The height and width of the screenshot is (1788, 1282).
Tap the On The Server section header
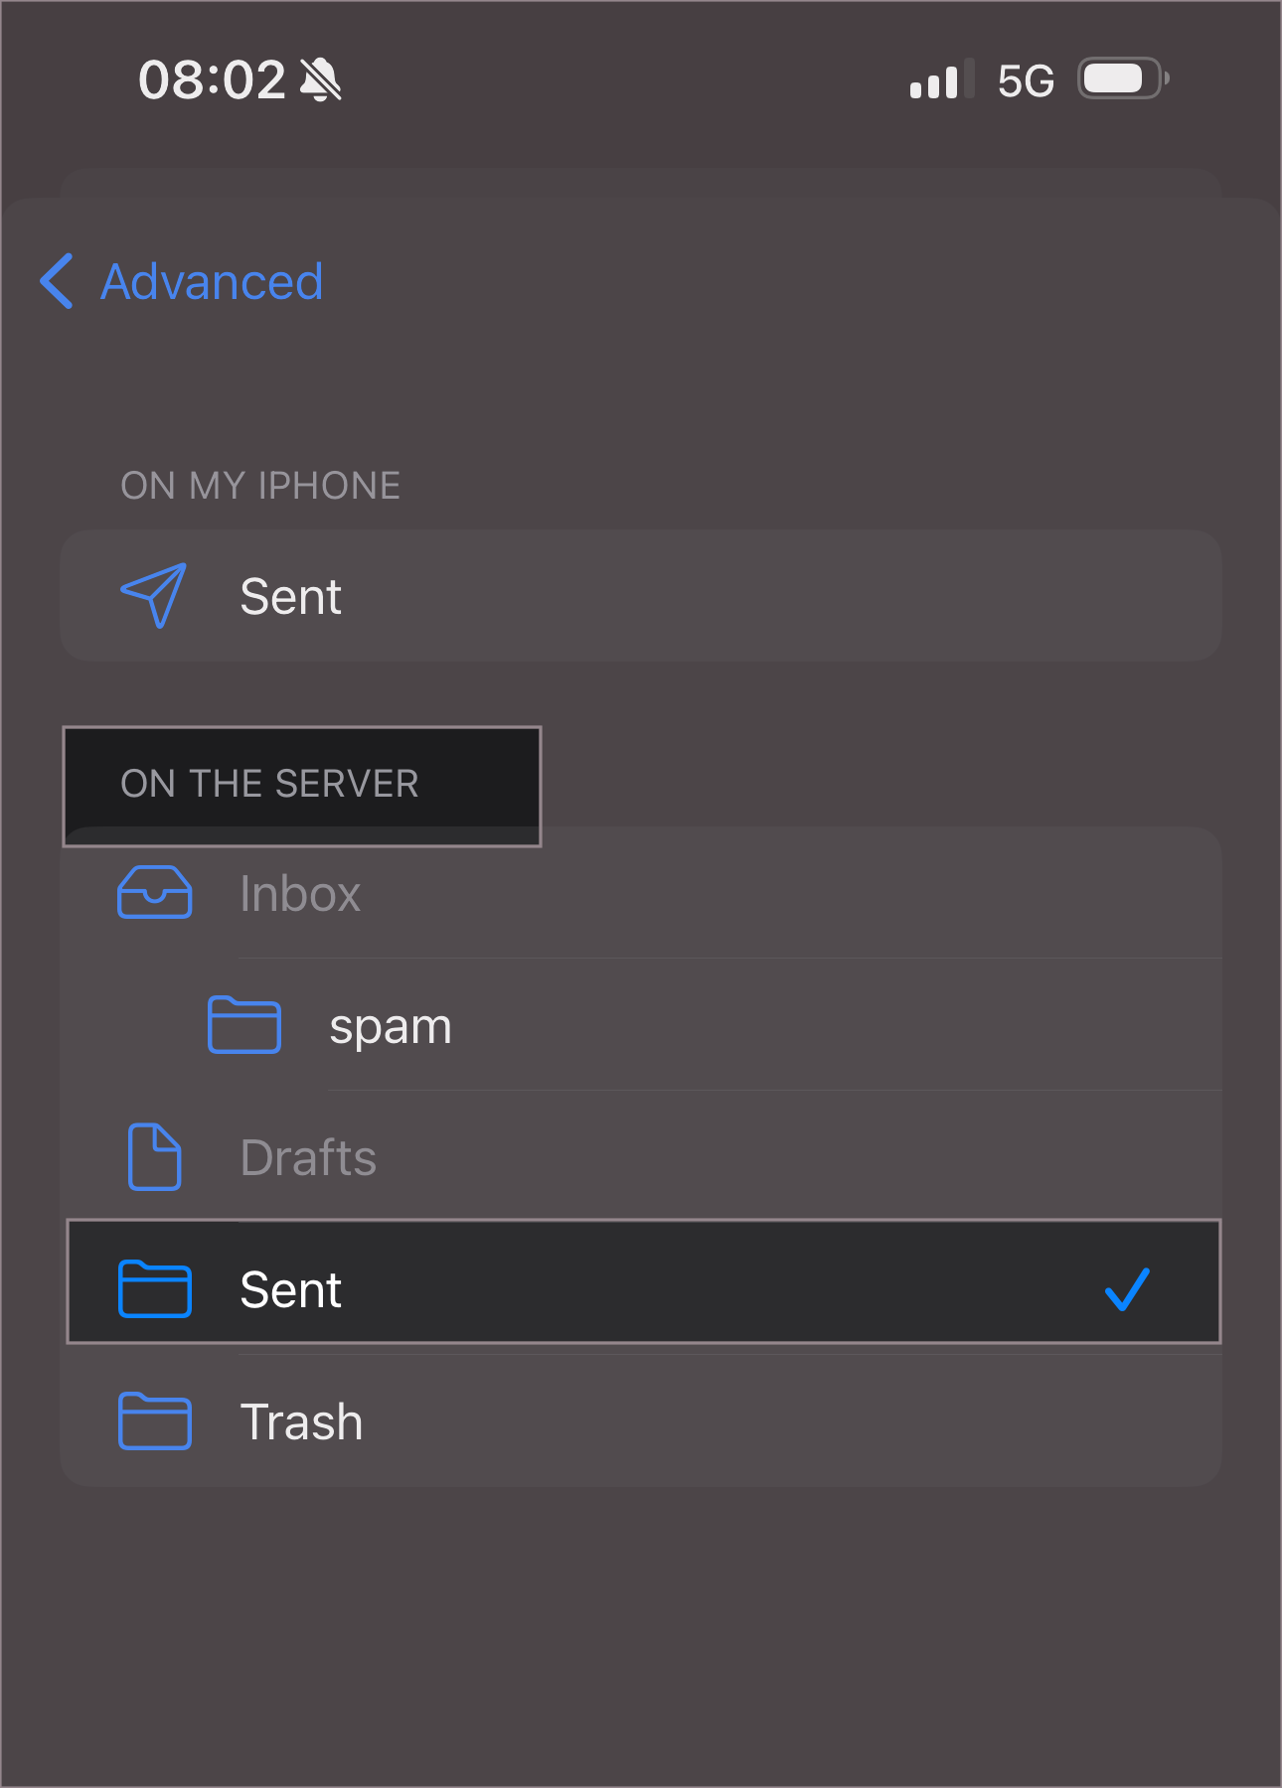269,784
